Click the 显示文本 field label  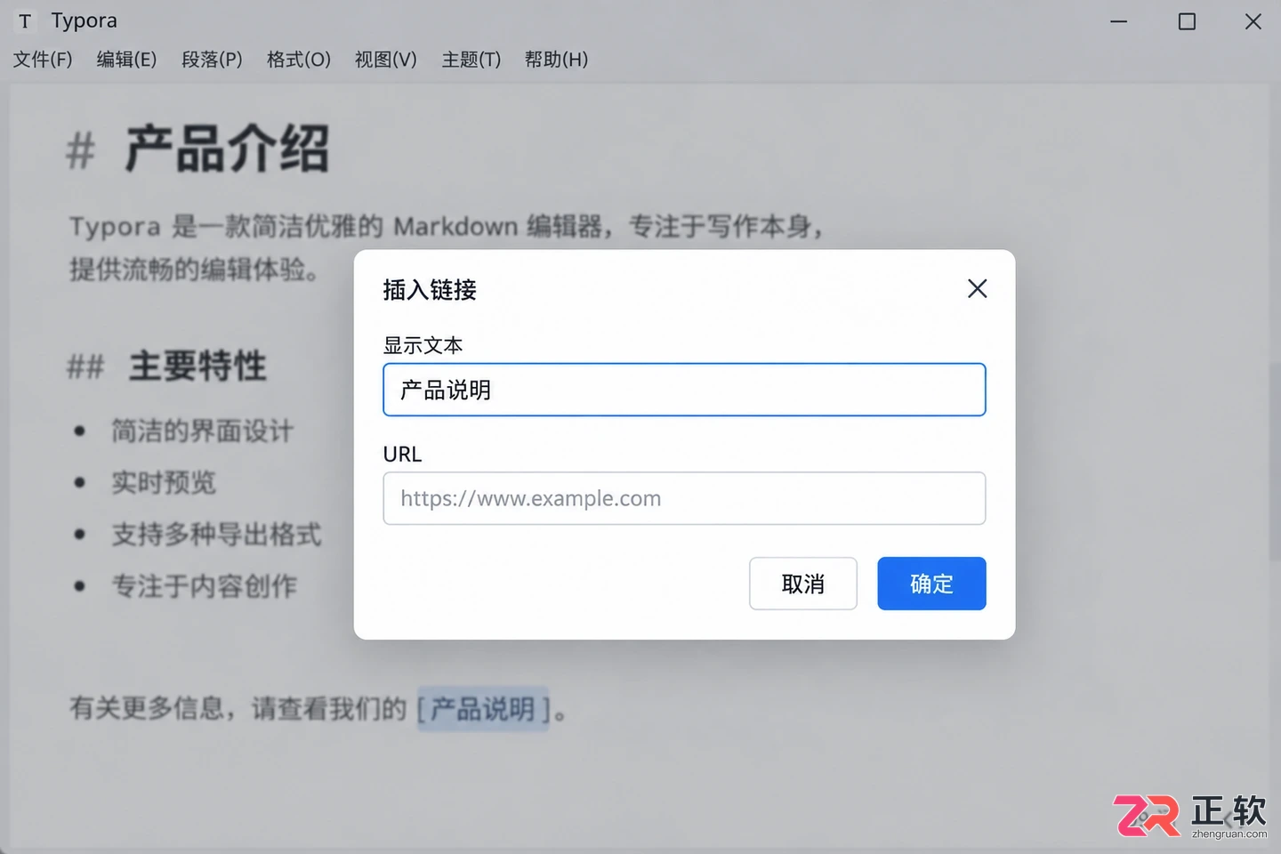pyautogui.click(x=423, y=345)
